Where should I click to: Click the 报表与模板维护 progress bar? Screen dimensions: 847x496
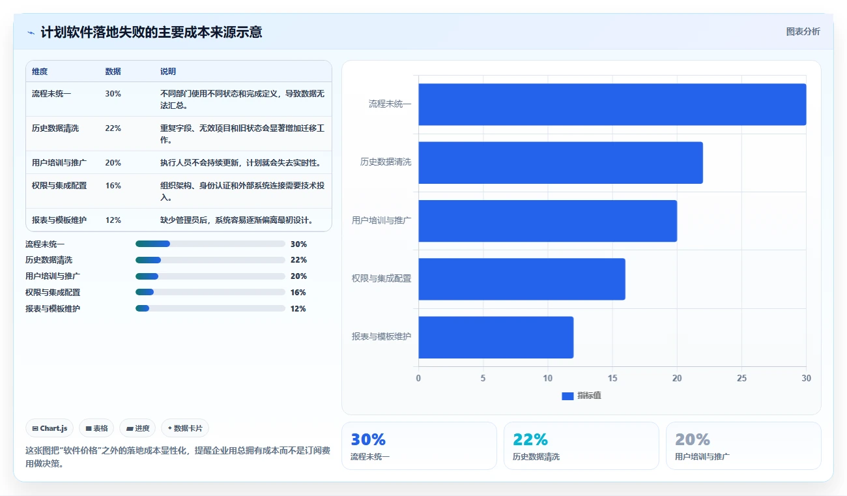pos(210,308)
